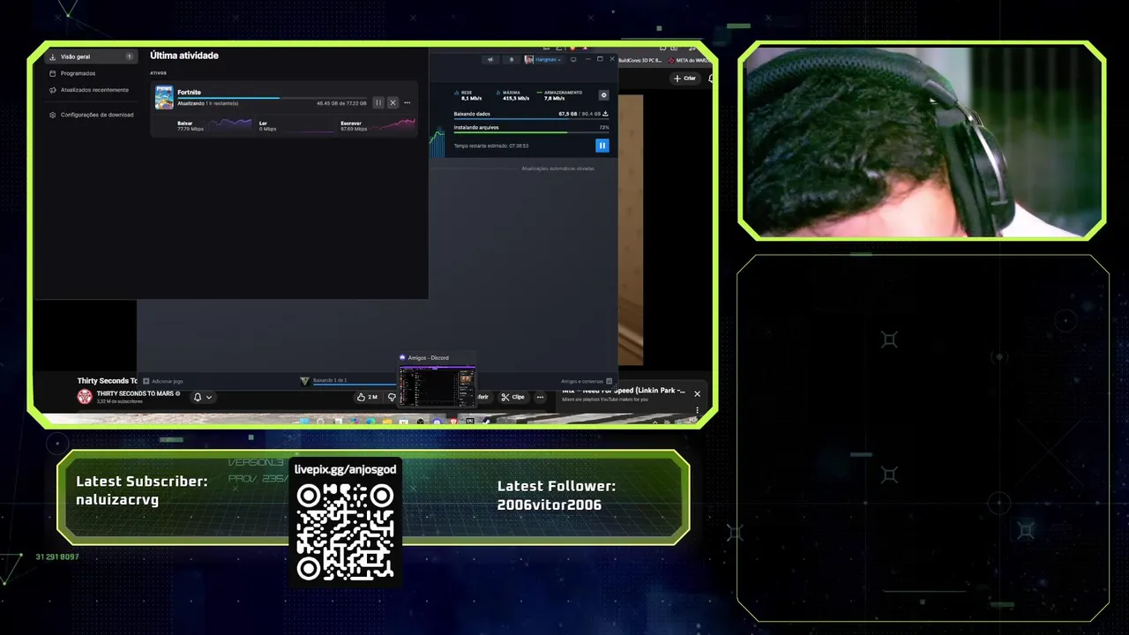Open the Programados section
The width and height of the screenshot is (1129, 635).
[78, 73]
